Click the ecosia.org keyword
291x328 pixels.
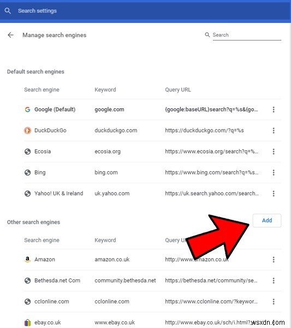(x=108, y=151)
